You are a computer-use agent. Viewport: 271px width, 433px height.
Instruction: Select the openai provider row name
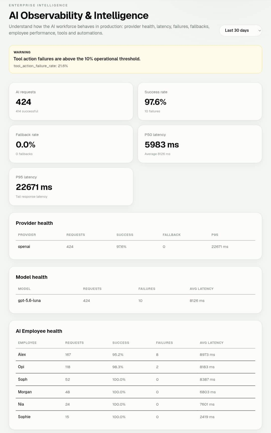coord(24,246)
